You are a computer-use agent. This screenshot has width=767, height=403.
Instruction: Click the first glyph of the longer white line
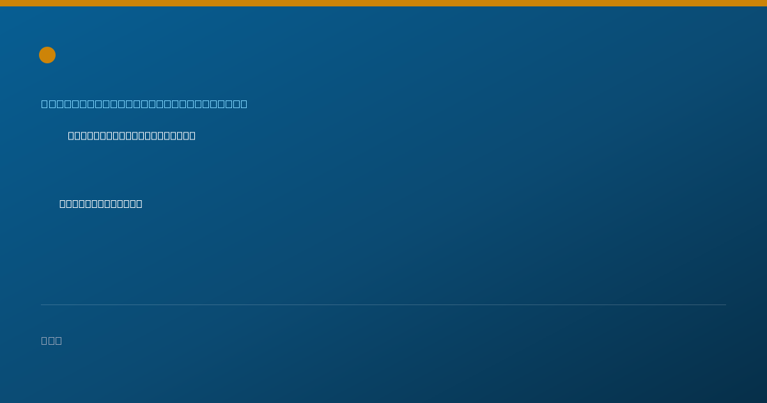72,136
